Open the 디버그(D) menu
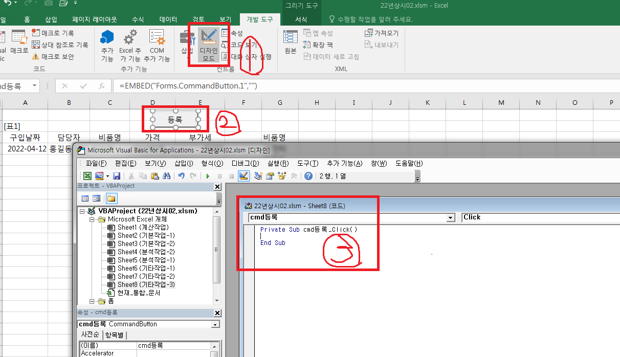The height and width of the screenshot is (357, 620). coord(245,164)
